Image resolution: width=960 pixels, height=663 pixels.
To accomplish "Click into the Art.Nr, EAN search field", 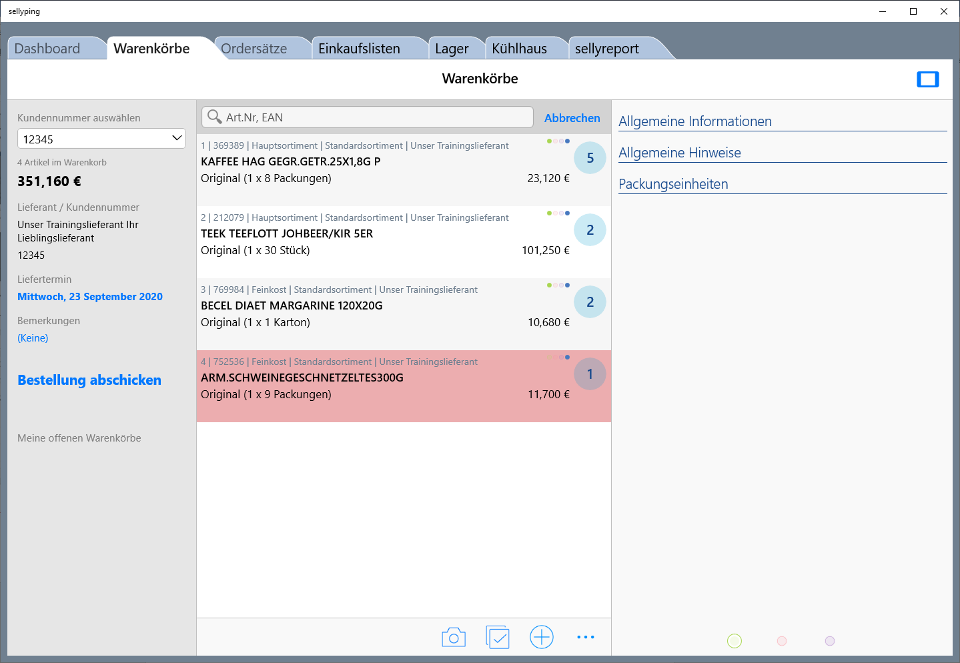I will pyautogui.click(x=374, y=117).
